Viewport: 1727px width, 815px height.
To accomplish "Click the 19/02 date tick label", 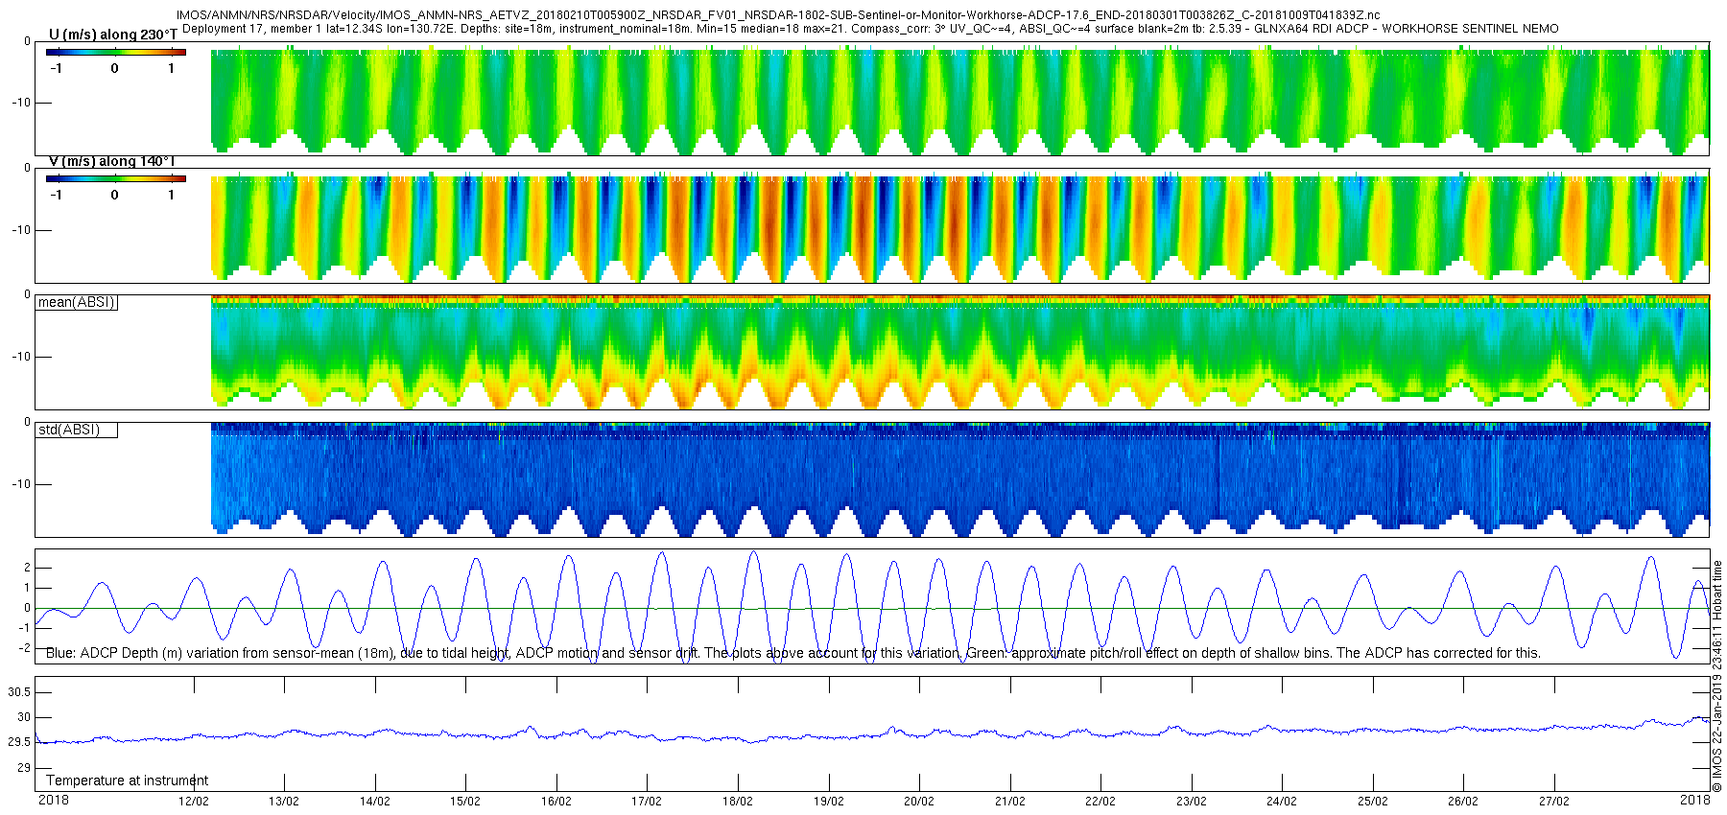I will [x=828, y=802].
